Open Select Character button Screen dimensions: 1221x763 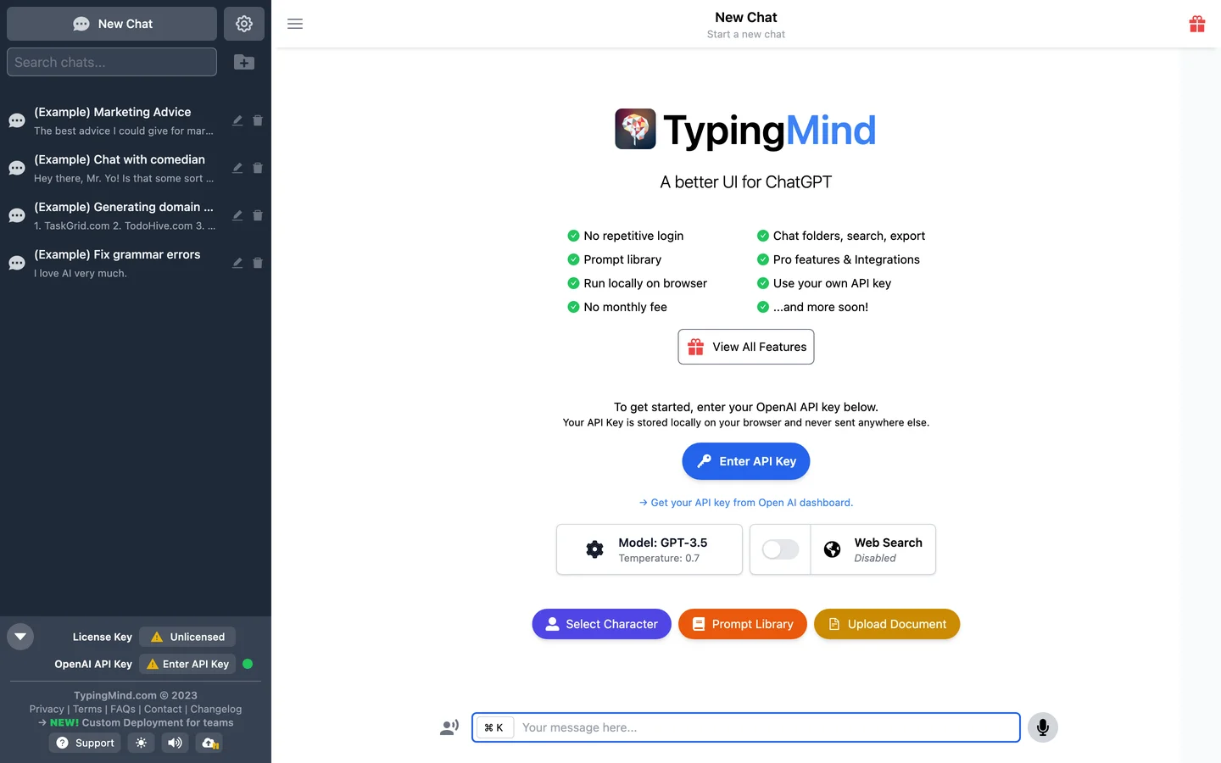602,624
